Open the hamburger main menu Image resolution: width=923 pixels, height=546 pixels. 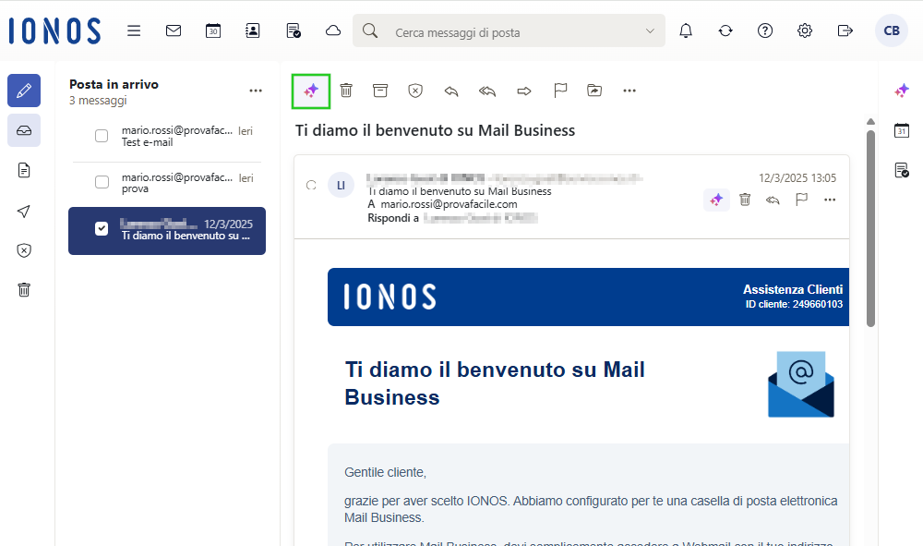[x=134, y=30]
